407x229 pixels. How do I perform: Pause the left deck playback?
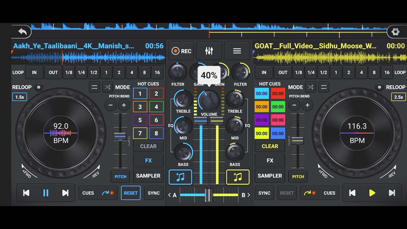click(46, 193)
